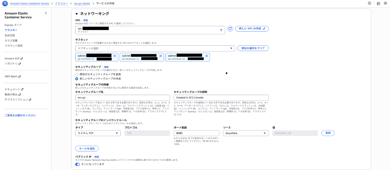The image size is (390, 170).
Task: Open リポジトリ external link
Action: coord(13,64)
